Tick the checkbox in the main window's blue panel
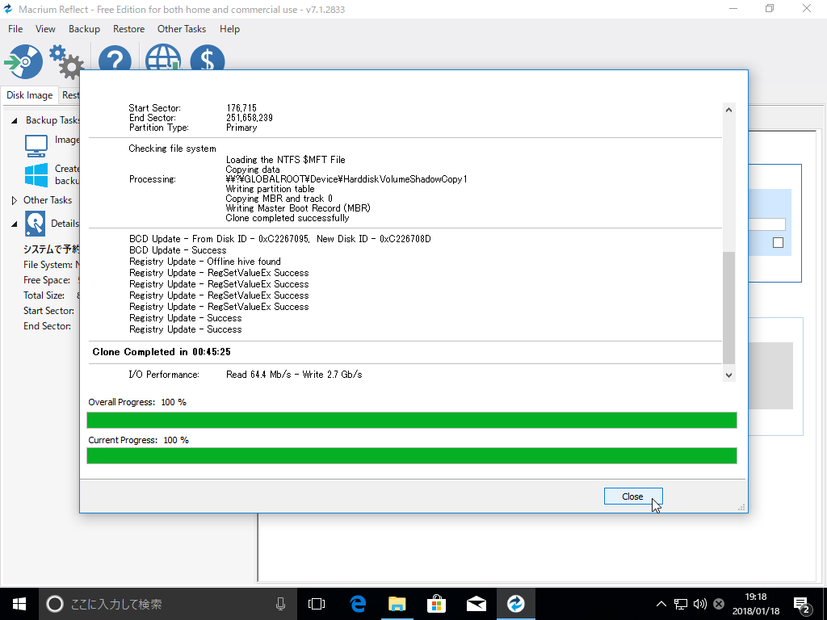 click(778, 242)
